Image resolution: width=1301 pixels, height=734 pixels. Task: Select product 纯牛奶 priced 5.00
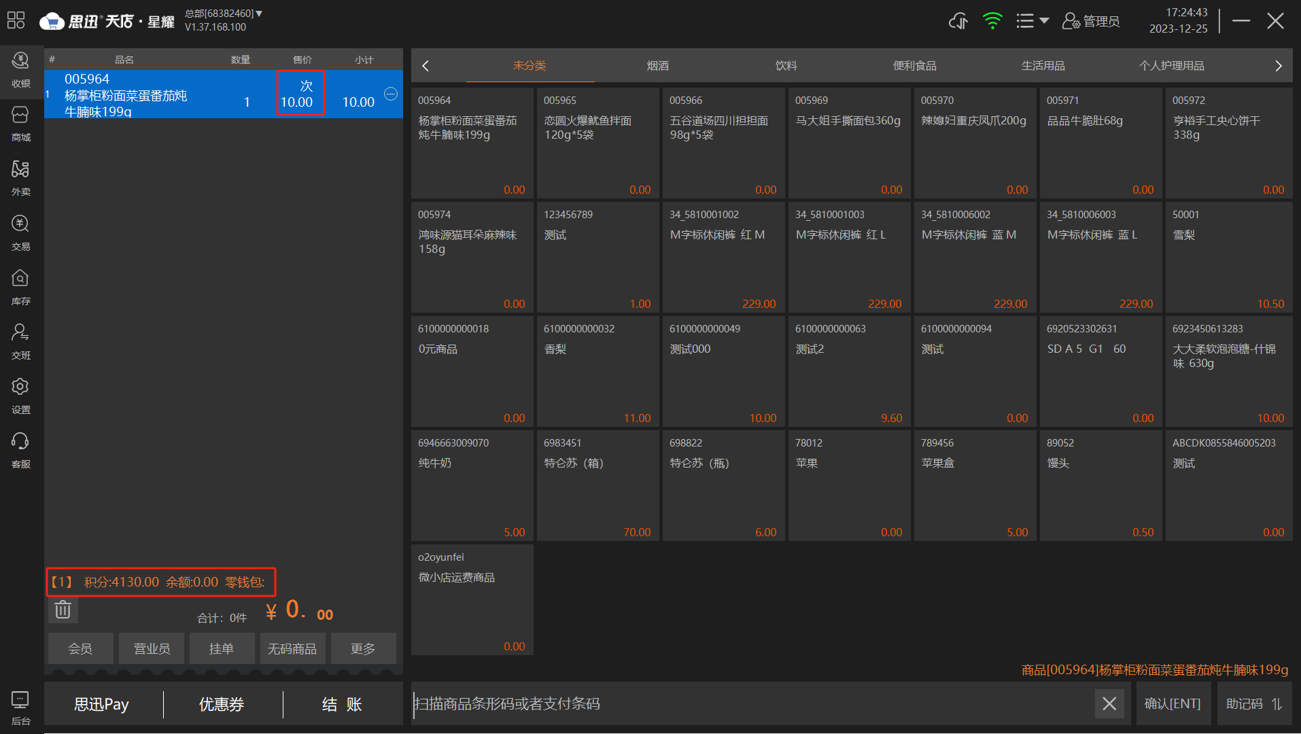(x=472, y=486)
